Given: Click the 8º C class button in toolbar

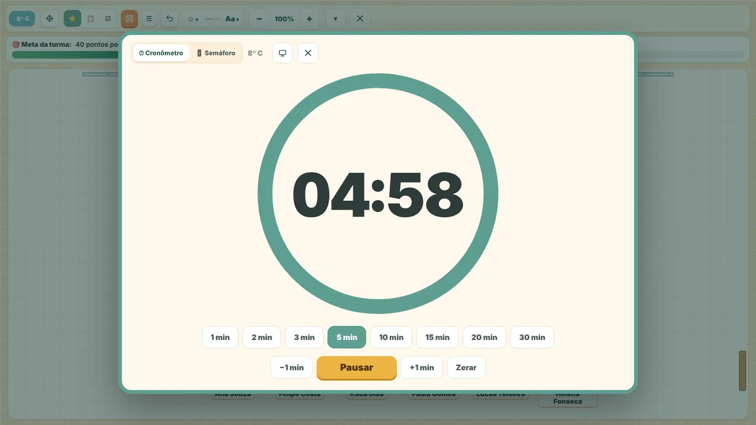Looking at the screenshot, I should click(x=22, y=19).
